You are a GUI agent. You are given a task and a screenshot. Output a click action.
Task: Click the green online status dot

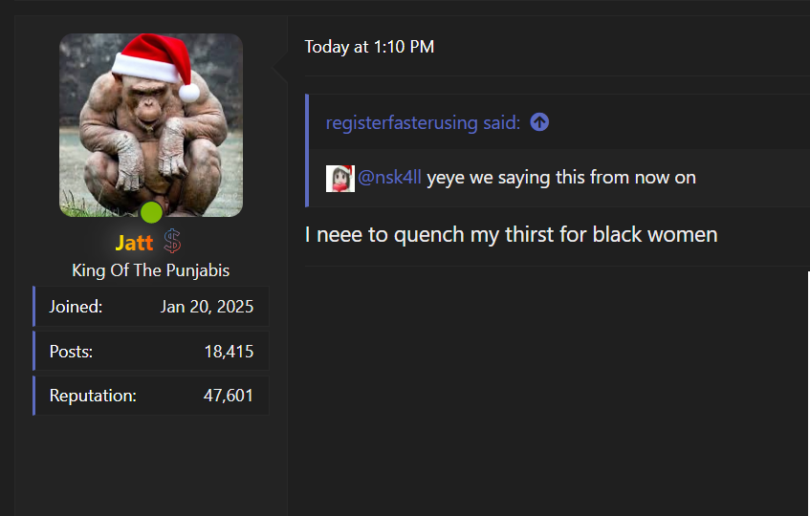[x=151, y=212]
